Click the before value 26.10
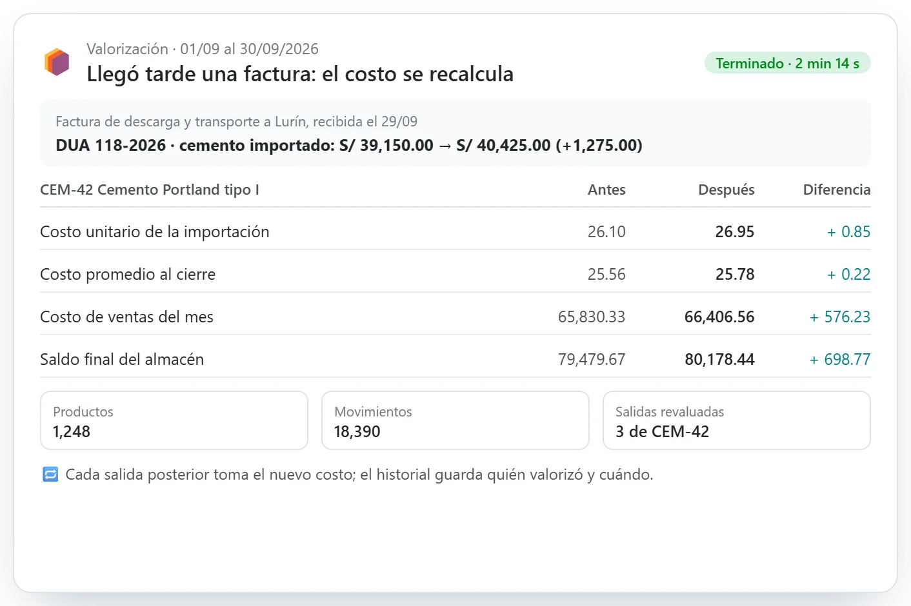Image resolution: width=911 pixels, height=606 pixels. (x=606, y=231)
